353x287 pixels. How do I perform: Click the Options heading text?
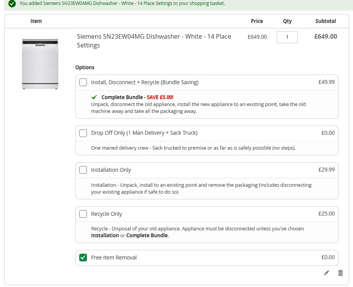[85, 67]
